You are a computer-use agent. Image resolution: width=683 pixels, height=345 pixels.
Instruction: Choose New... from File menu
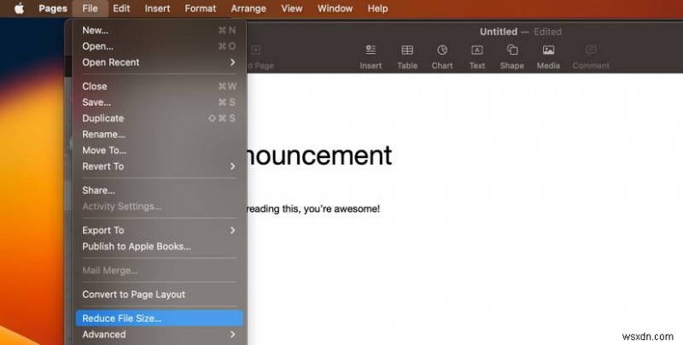click(159, 30)
